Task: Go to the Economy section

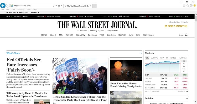Action: (x=80, y=35)
